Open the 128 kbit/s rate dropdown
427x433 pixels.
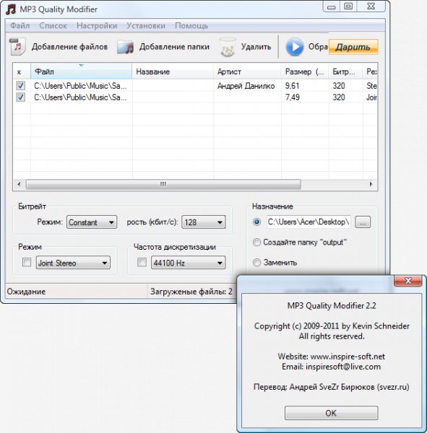point(203,222)
